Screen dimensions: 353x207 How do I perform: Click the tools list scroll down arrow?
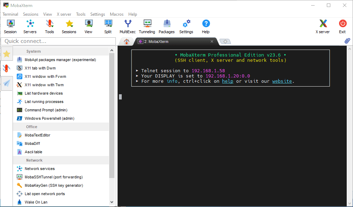(x=112, y=202)
